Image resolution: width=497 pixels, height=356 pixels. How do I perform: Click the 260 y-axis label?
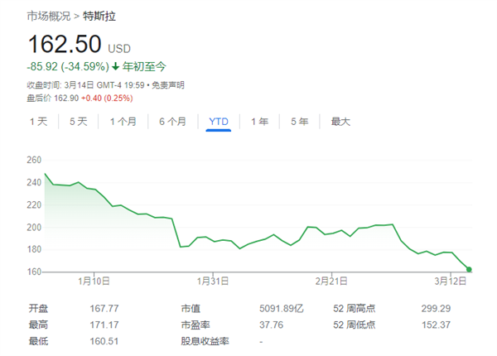tap(34, 160)
